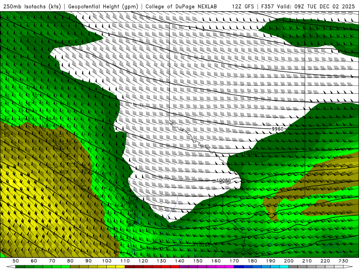
Task: Click the 9960 height contour label
Action: coord(277,129)
